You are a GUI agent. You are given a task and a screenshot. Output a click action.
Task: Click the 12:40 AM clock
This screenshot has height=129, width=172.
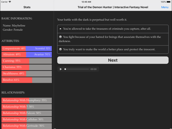86,2
